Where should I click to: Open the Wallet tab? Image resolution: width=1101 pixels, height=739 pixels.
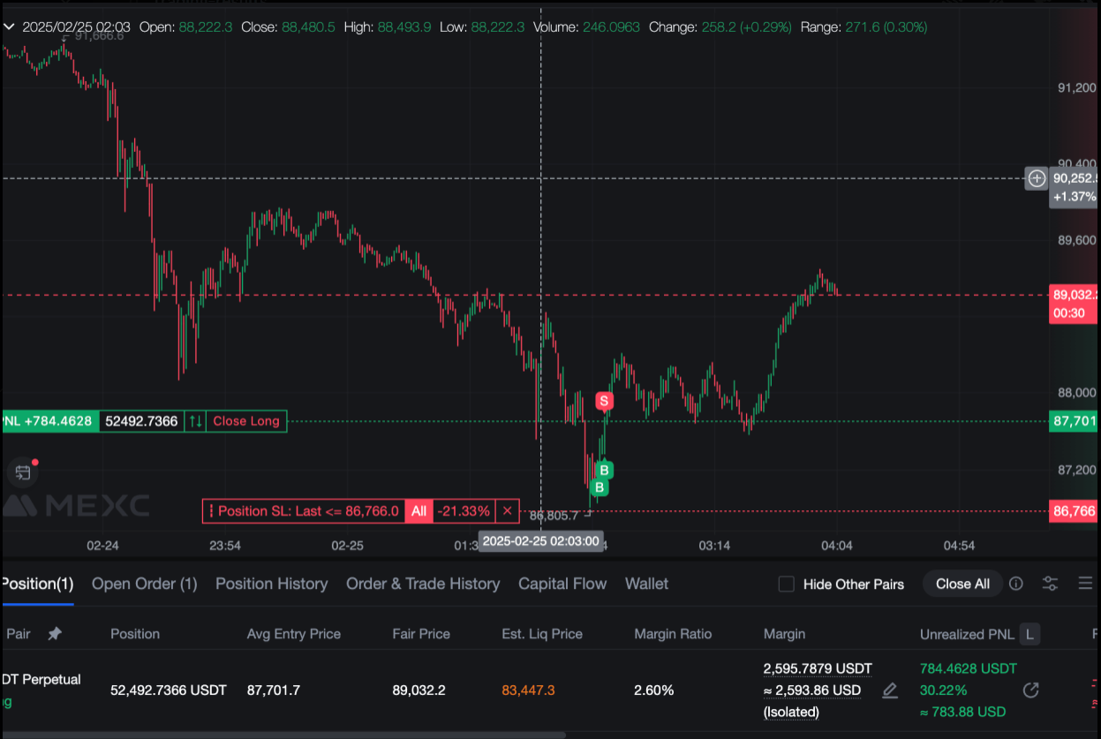click(x=646, y=584)
